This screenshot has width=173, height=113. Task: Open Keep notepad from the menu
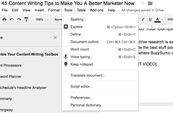[82, 64]
